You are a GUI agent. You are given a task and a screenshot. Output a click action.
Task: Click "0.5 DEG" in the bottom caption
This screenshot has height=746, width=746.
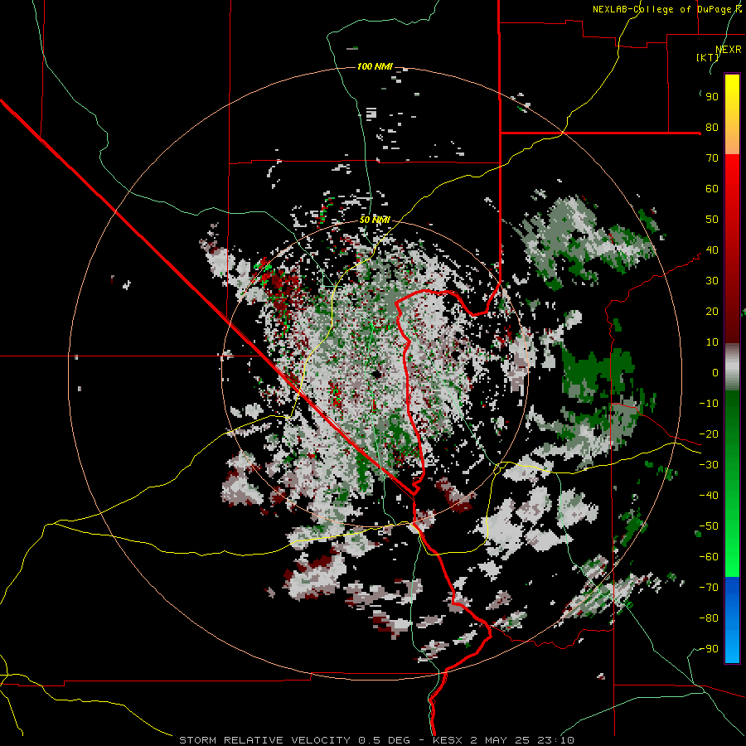[384, 740]
